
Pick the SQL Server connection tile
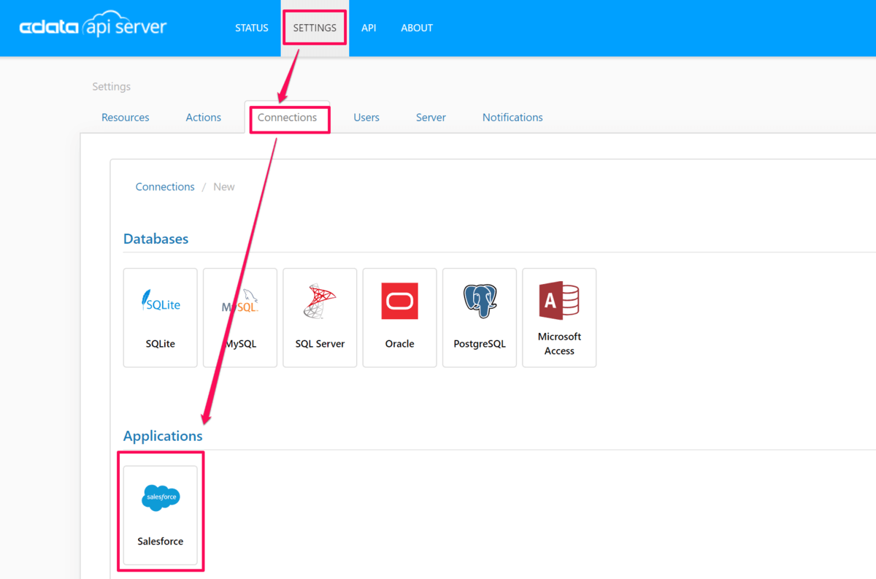[x=320, y=318]
